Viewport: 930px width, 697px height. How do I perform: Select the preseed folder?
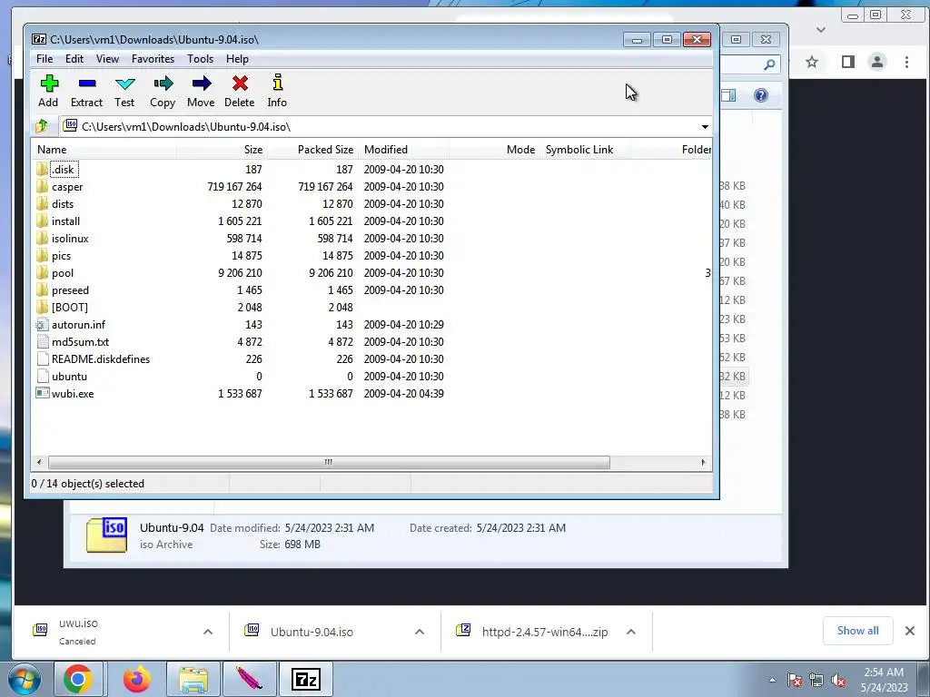point(70,290)
